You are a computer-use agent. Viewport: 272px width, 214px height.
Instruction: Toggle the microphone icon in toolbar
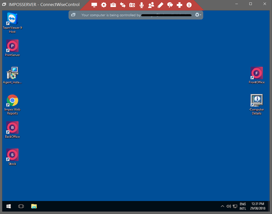click(x=142, y=5)
